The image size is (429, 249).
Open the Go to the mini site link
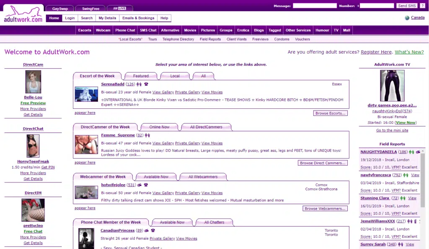point(392,131)
